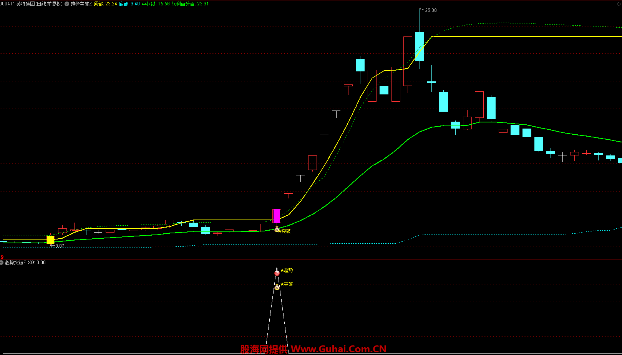The height and width of the screenshot is (355, 622).
Task: Select the magenta breakout candlestick
Action: (x=277, y=216)
